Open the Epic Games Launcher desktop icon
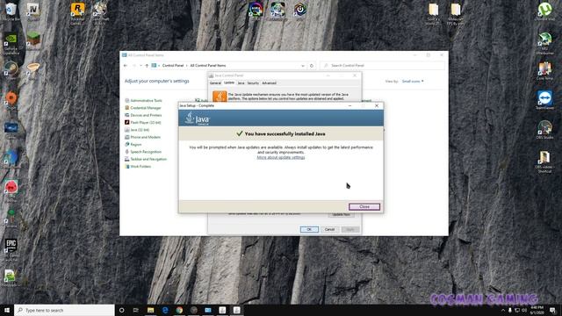The height and width of the screenshot is (316, 562). pos(11,249)
